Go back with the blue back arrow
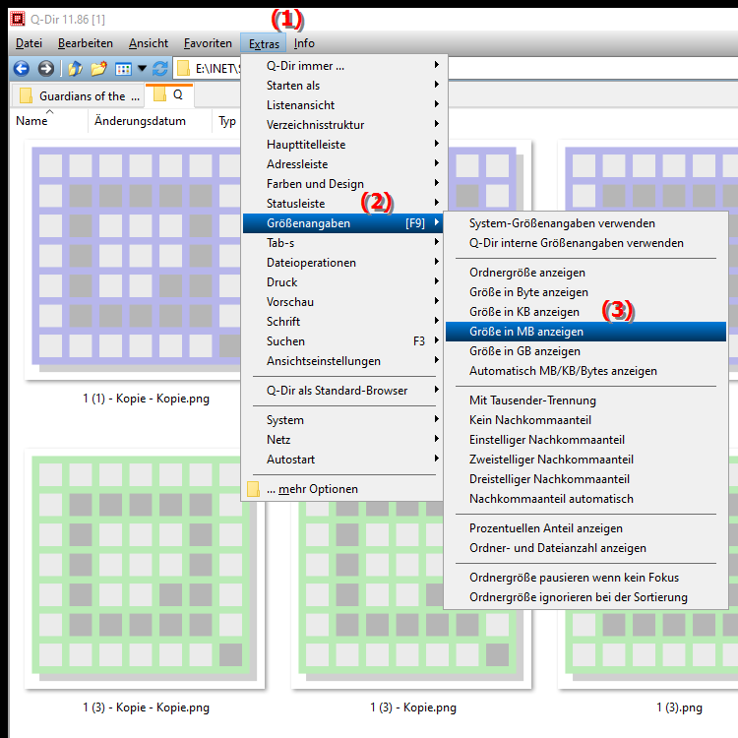Image resolution: width=738 pixels, height=738 pixels. 22,69
